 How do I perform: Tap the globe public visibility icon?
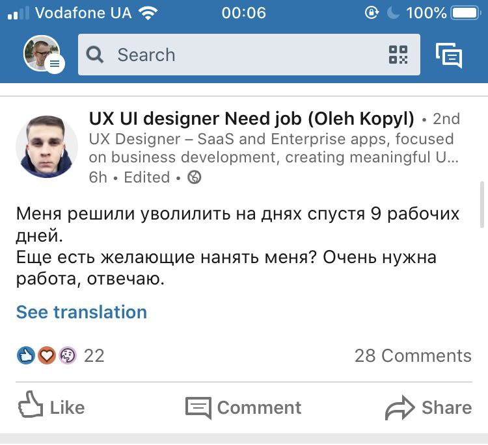click(194, 177)
